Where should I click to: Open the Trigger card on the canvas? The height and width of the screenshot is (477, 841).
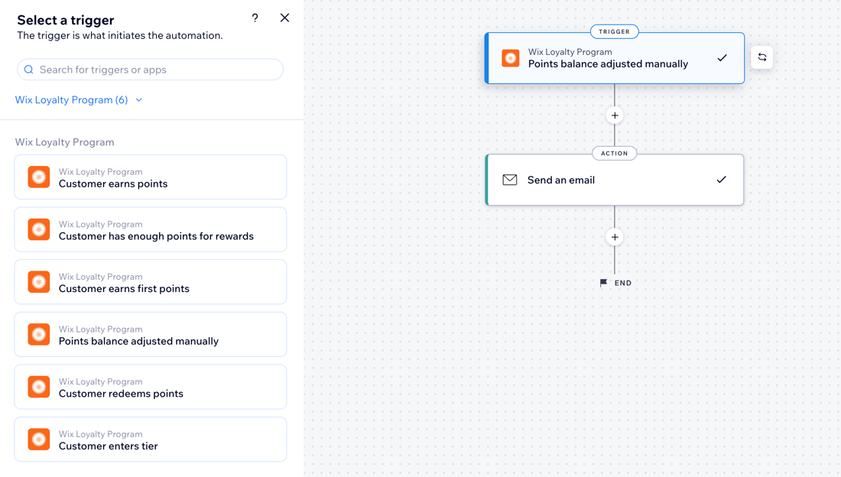(x=615, y=58)
